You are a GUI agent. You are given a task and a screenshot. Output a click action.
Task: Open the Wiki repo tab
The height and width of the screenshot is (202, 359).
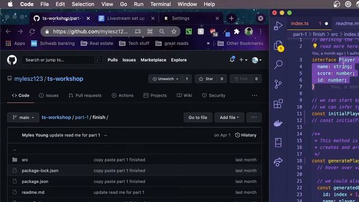185,95
